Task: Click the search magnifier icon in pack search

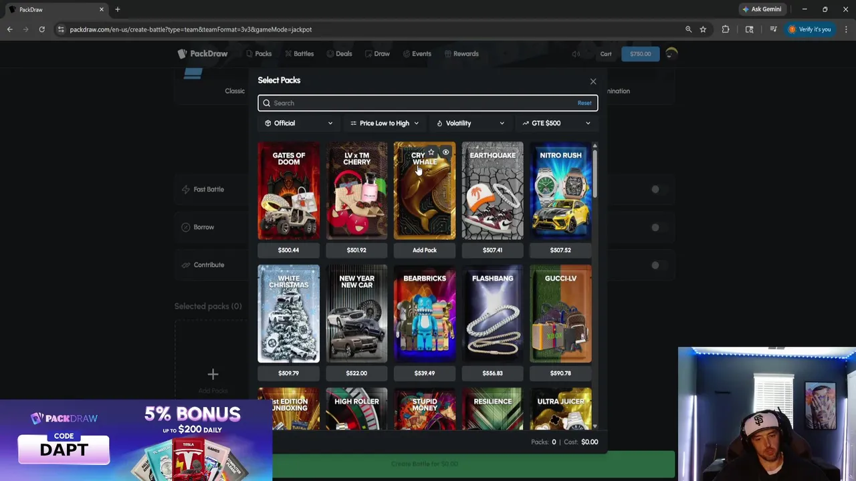Action: [x=267, y=103]
